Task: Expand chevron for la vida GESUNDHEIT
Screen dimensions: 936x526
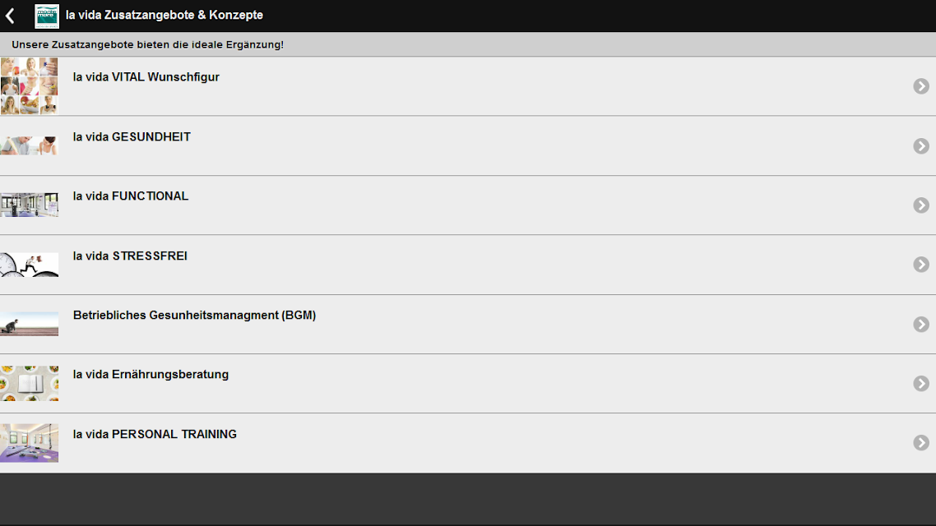Action: click(921, 146)
